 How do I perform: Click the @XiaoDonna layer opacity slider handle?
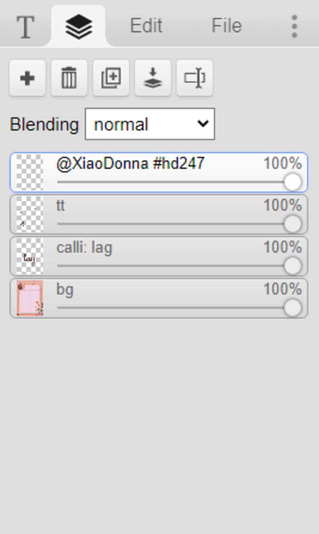pos(293,182)
